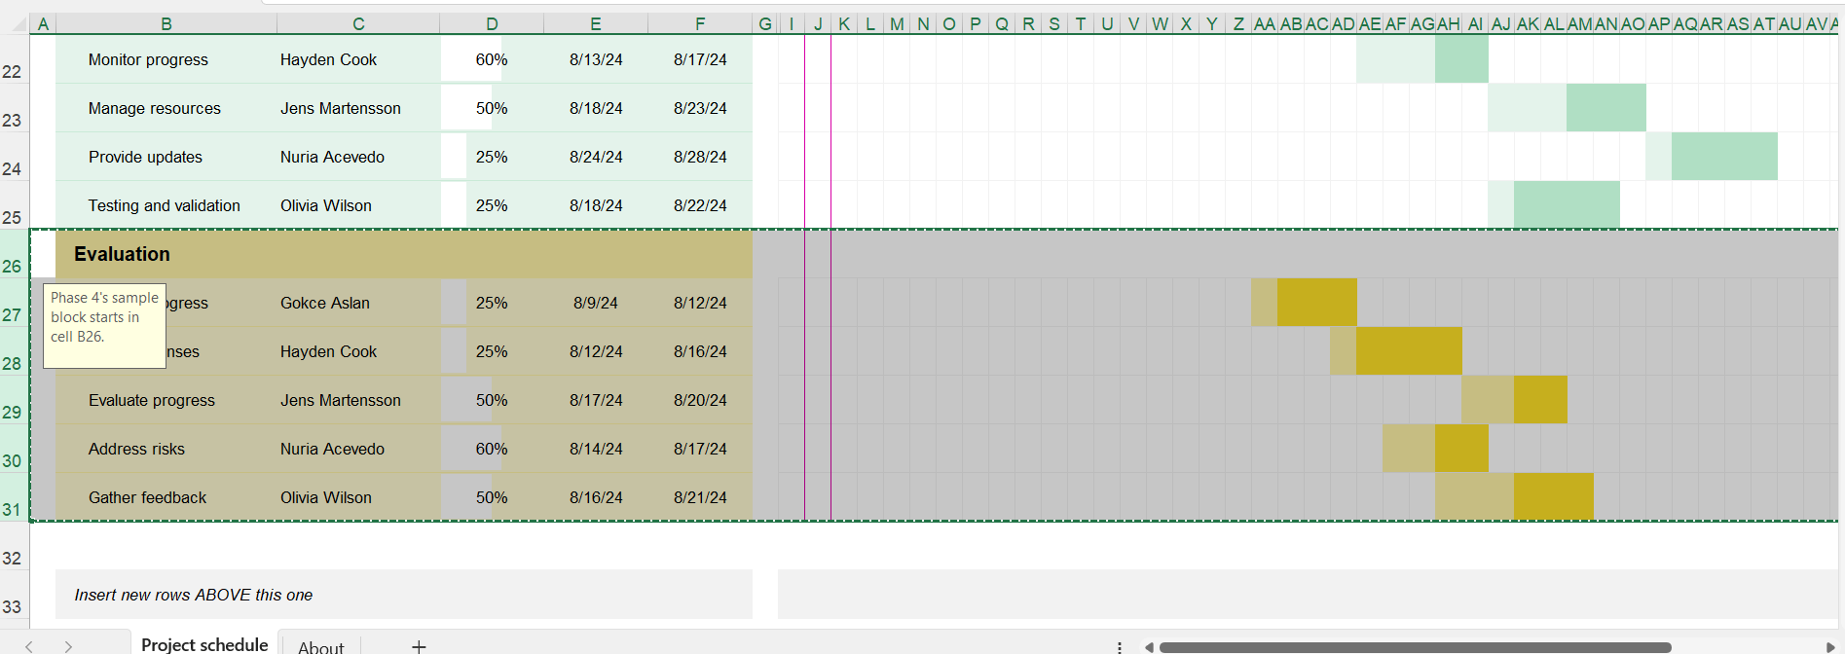The width and height of the screenshot is (1845, 654).
Task: Click end date 8/23/24
Action: 700,108
